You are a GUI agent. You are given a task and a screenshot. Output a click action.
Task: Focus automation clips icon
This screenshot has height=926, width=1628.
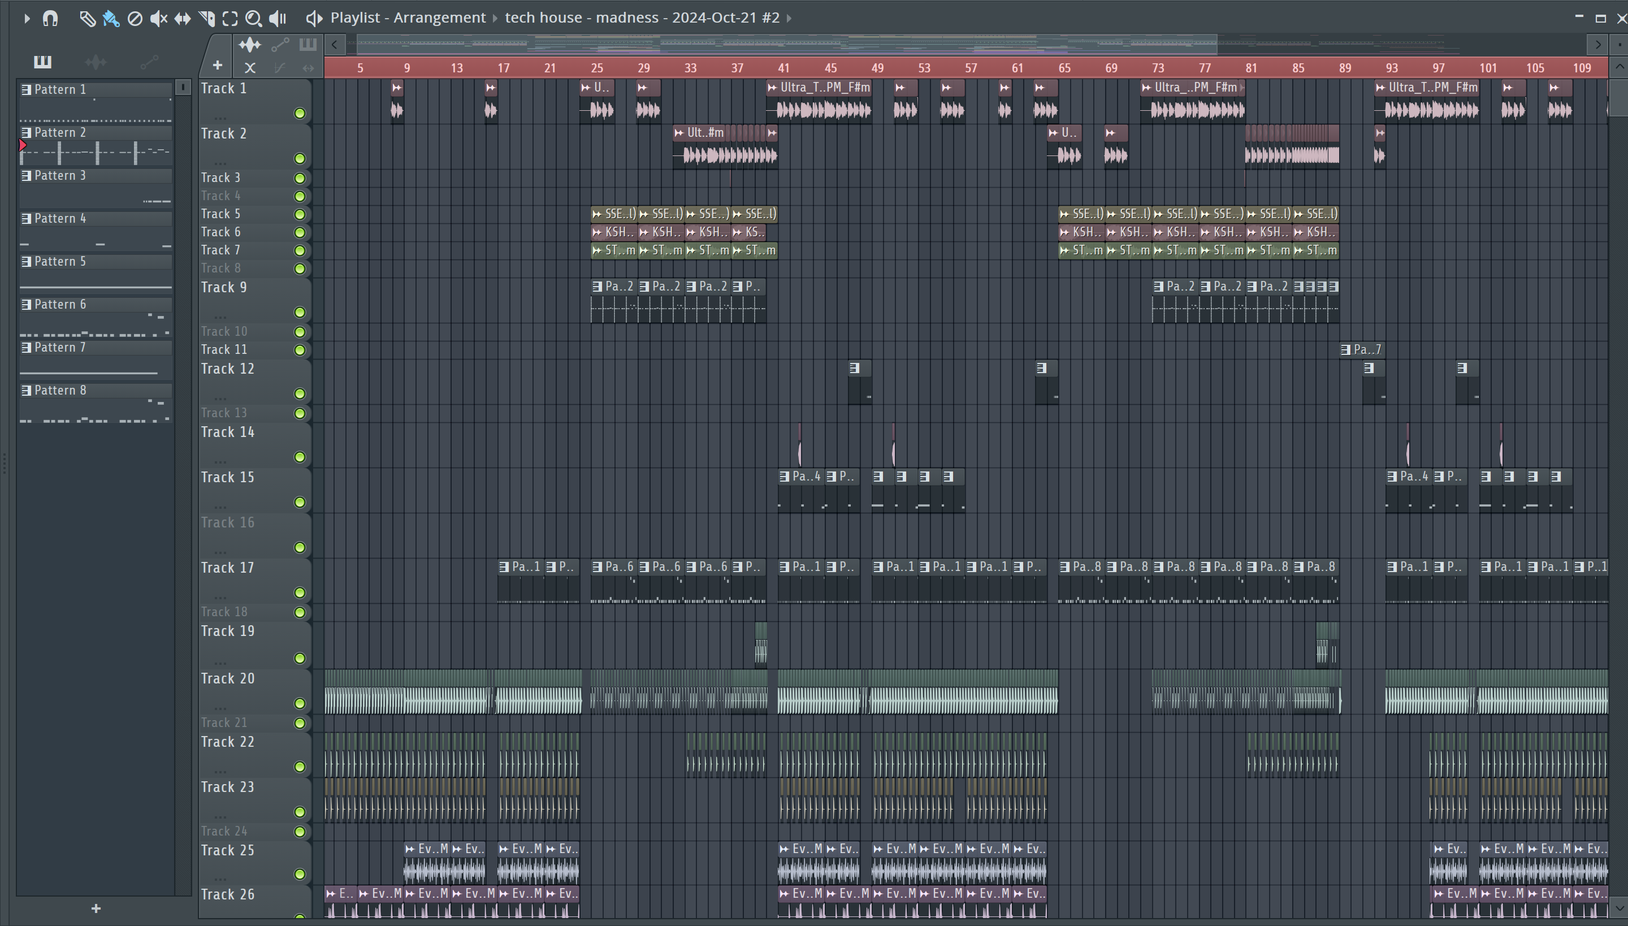tap(280, 45)
